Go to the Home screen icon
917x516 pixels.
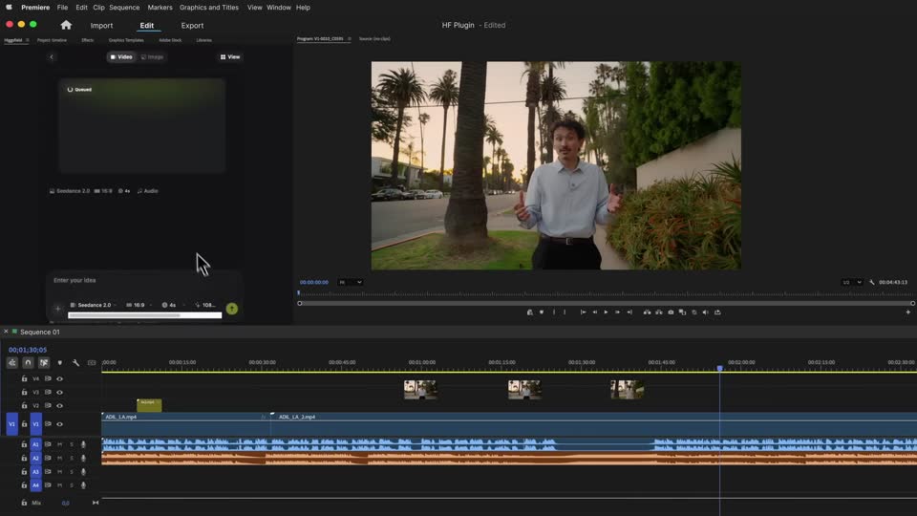click(x=66, y=25)
